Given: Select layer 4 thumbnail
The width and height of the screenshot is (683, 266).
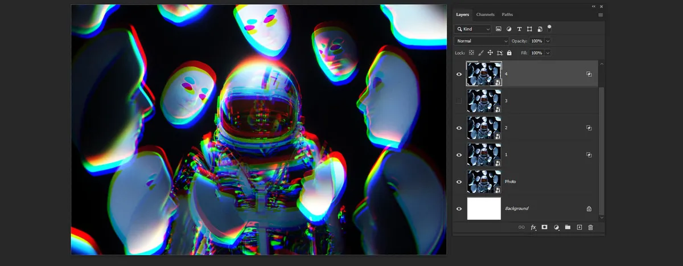Looking at the screenshot, I should pos(484,74).
